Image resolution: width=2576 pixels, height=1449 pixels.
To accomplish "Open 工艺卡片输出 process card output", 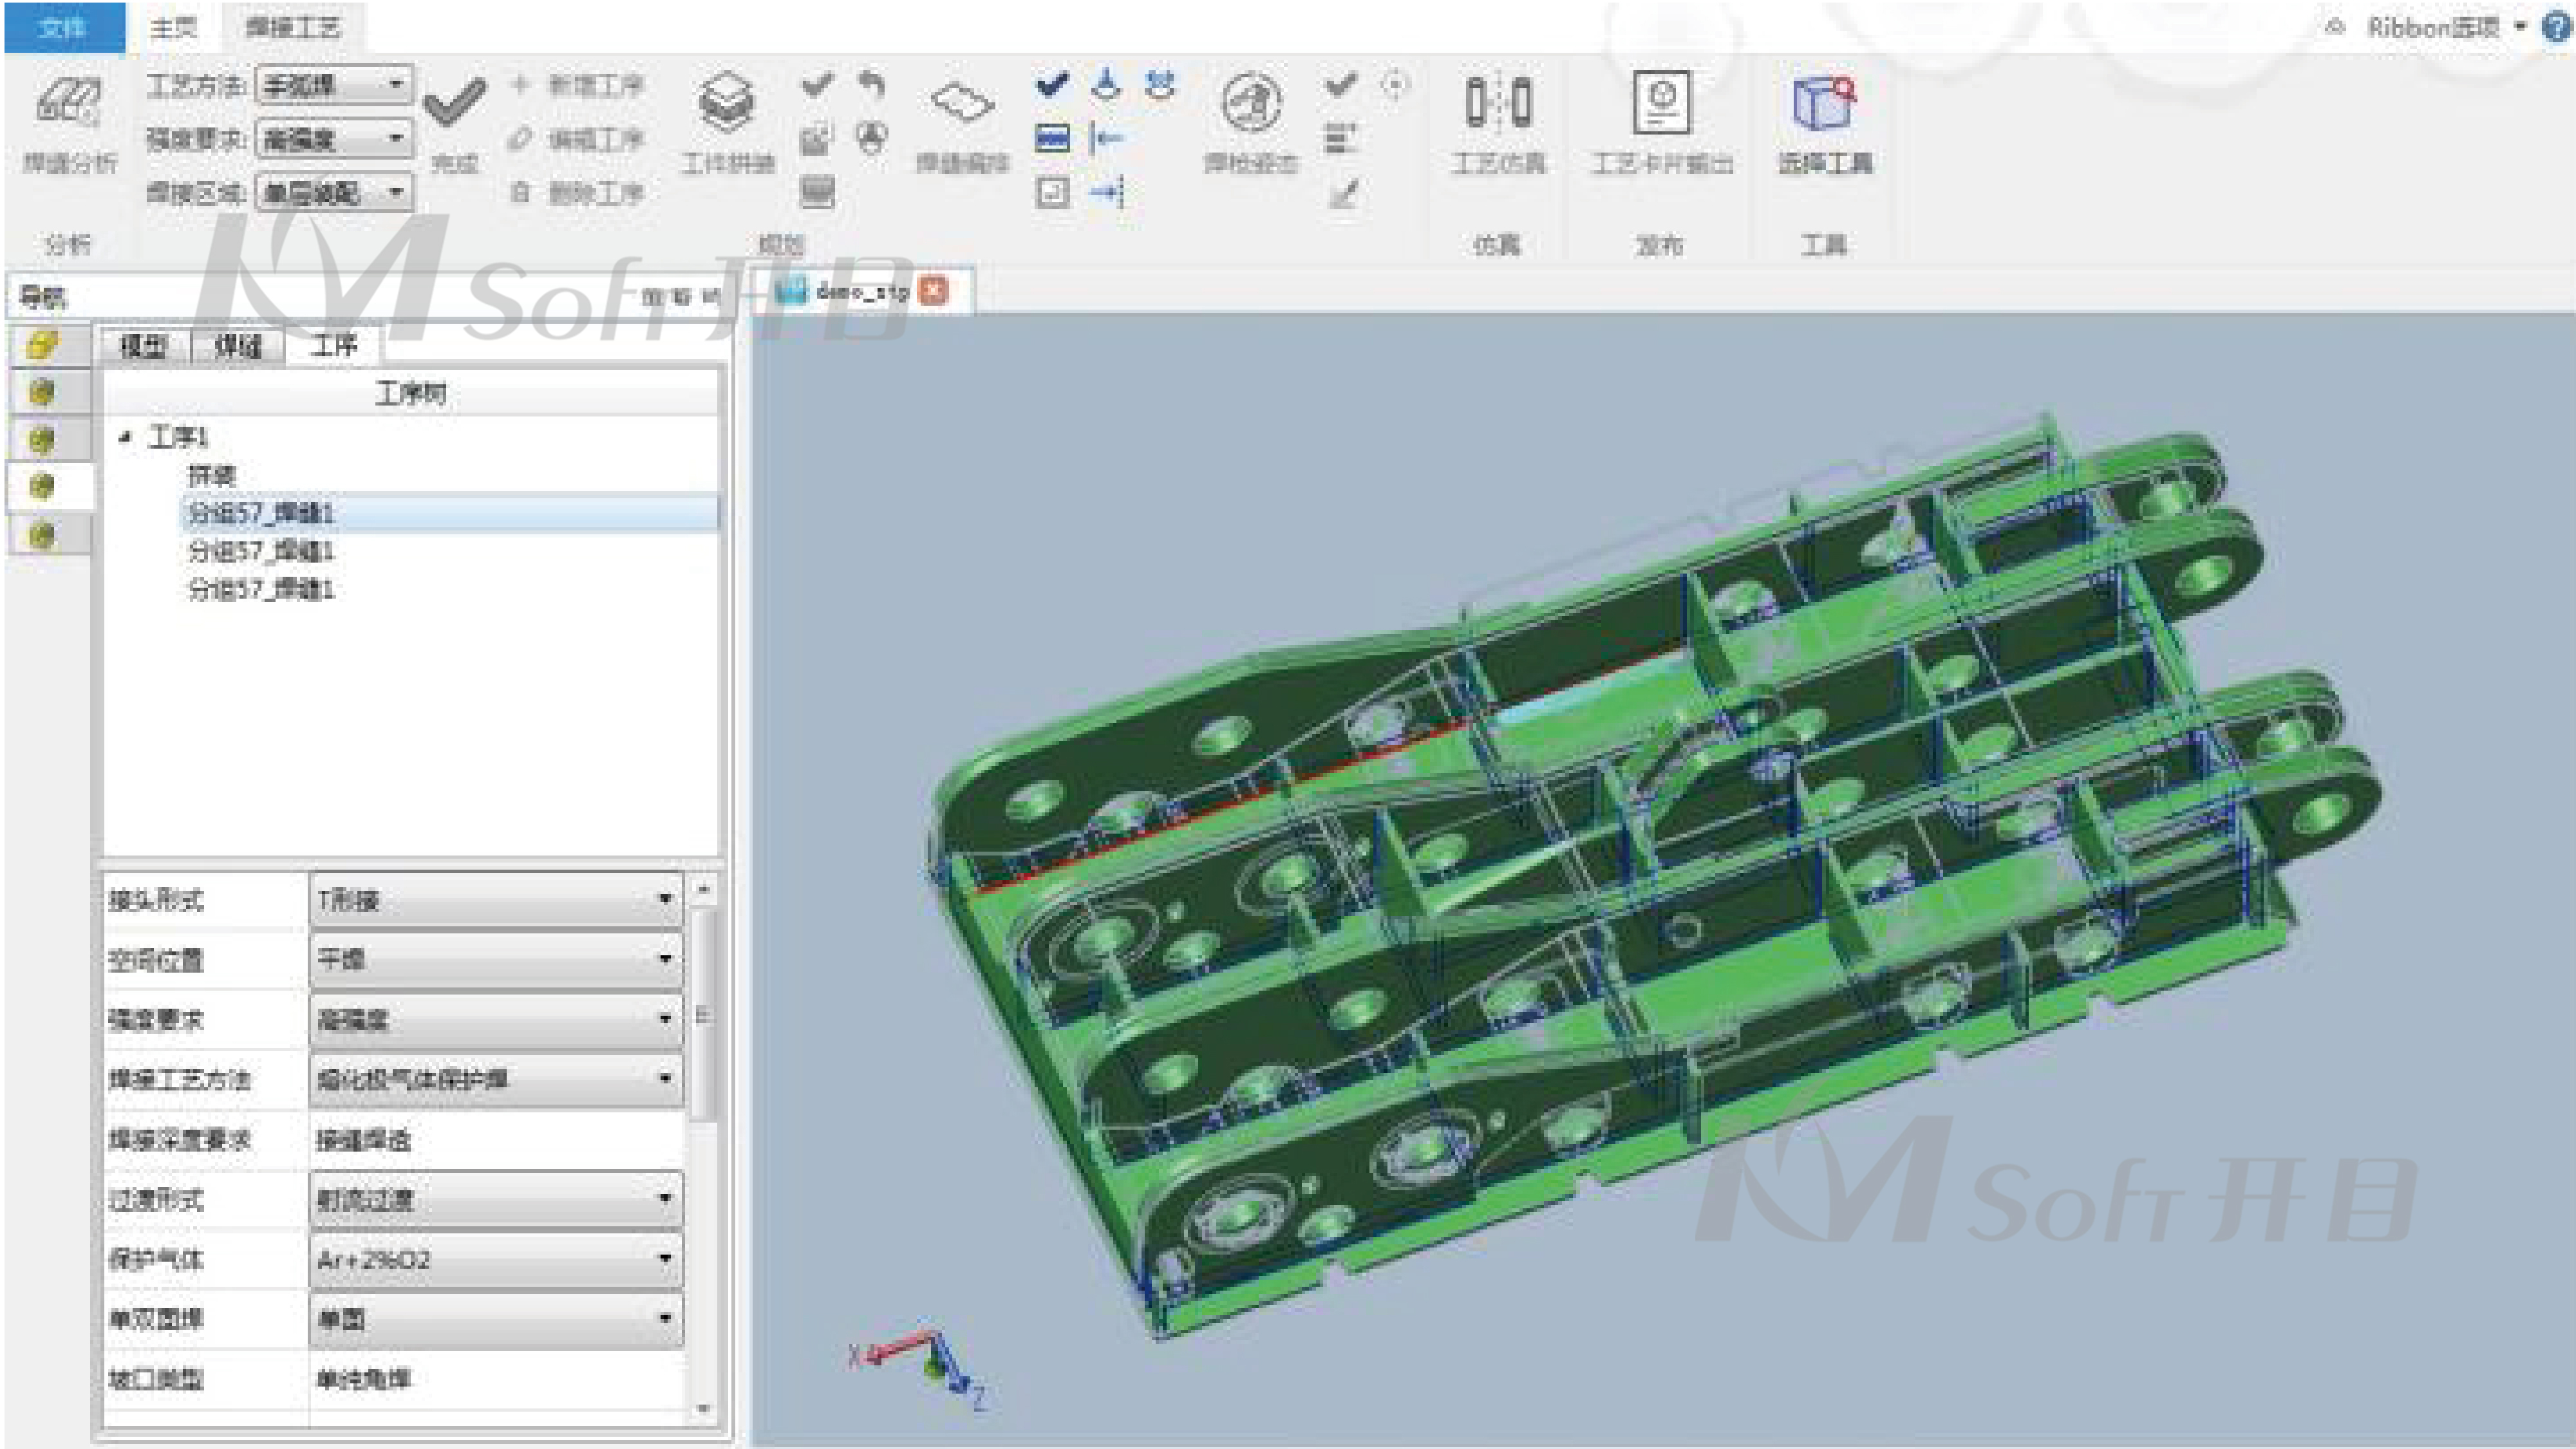I will pyautogui.click(x=1662, y=123).
